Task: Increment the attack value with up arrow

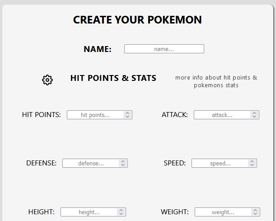Action: point(254,113)
